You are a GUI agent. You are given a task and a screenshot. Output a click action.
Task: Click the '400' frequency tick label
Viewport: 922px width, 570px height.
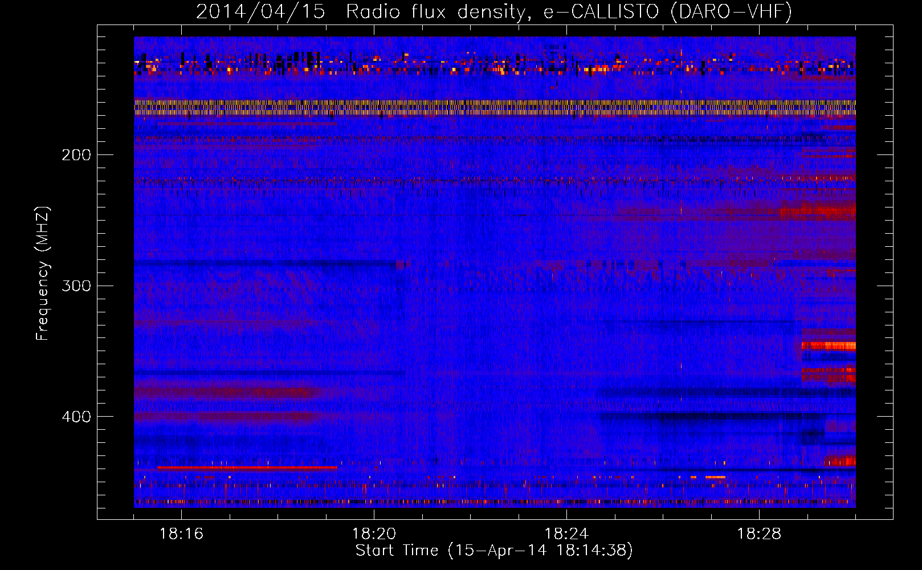(76, 417)
